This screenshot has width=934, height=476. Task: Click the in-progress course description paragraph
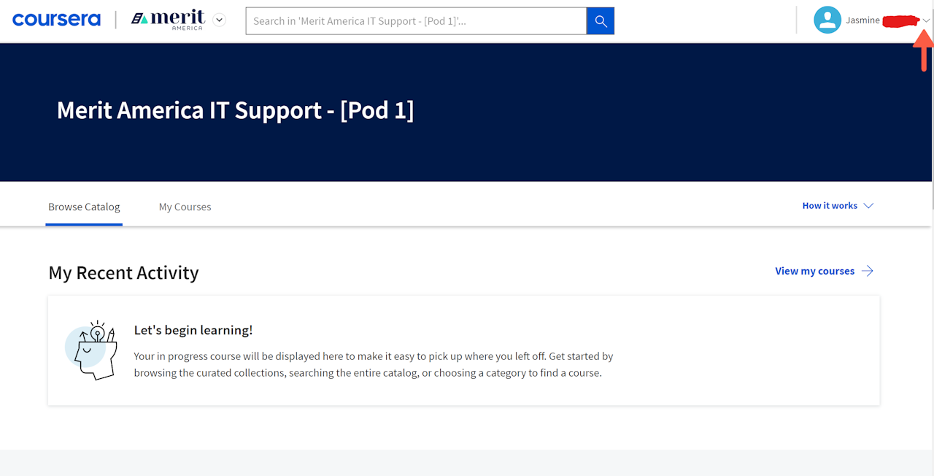374,364
